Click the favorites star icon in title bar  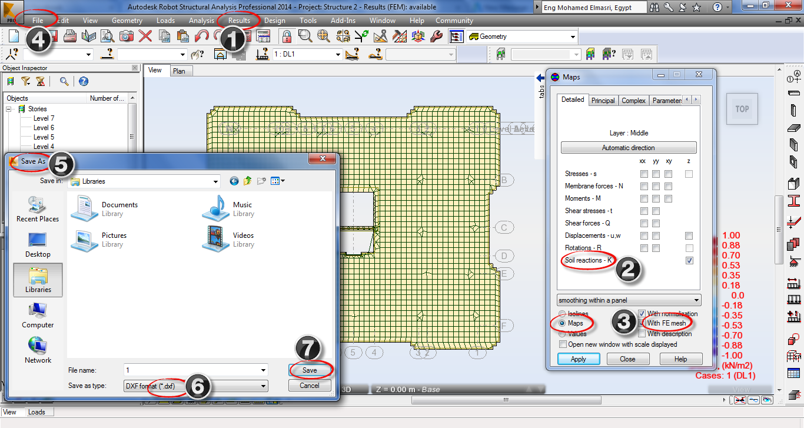(x=697, y=7)
